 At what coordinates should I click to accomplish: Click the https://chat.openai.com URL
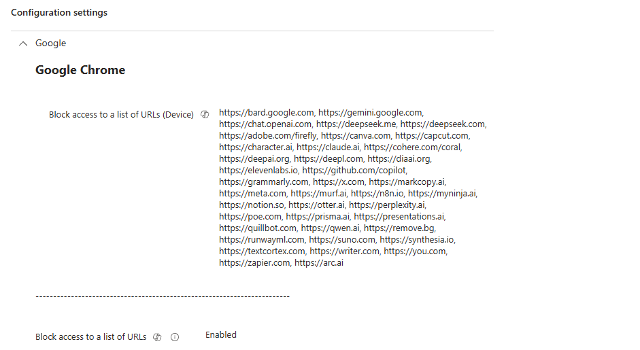tap(265, 124)
